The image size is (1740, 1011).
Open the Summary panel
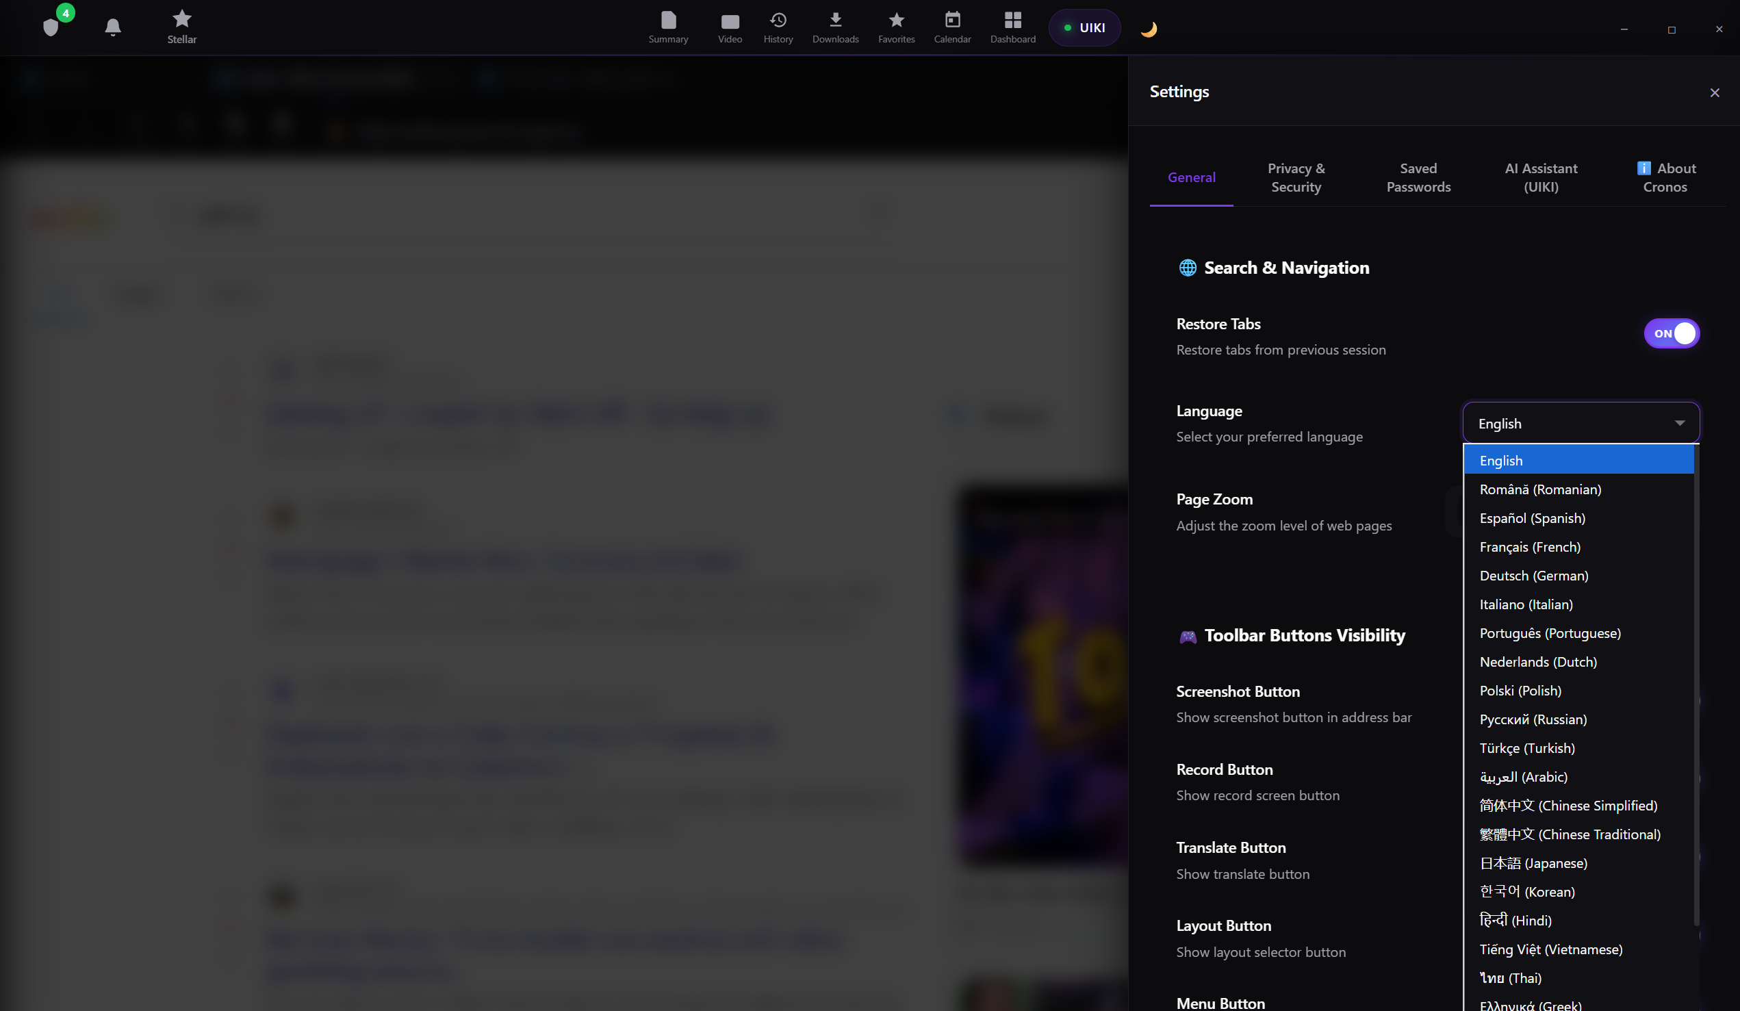pyautogui.click(x=667, y=26)
